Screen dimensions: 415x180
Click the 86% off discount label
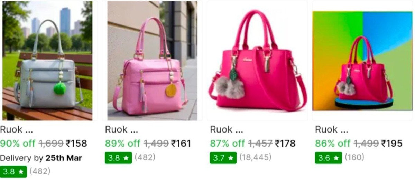click(333, 144)
